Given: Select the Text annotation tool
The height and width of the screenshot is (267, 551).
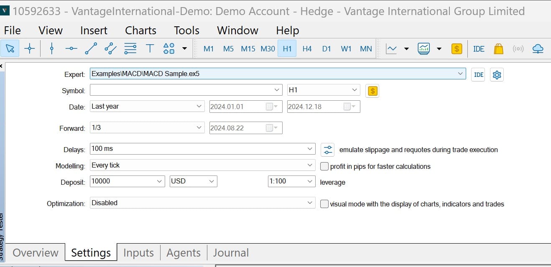Looking at the screenshot, I should click(150, 48).
